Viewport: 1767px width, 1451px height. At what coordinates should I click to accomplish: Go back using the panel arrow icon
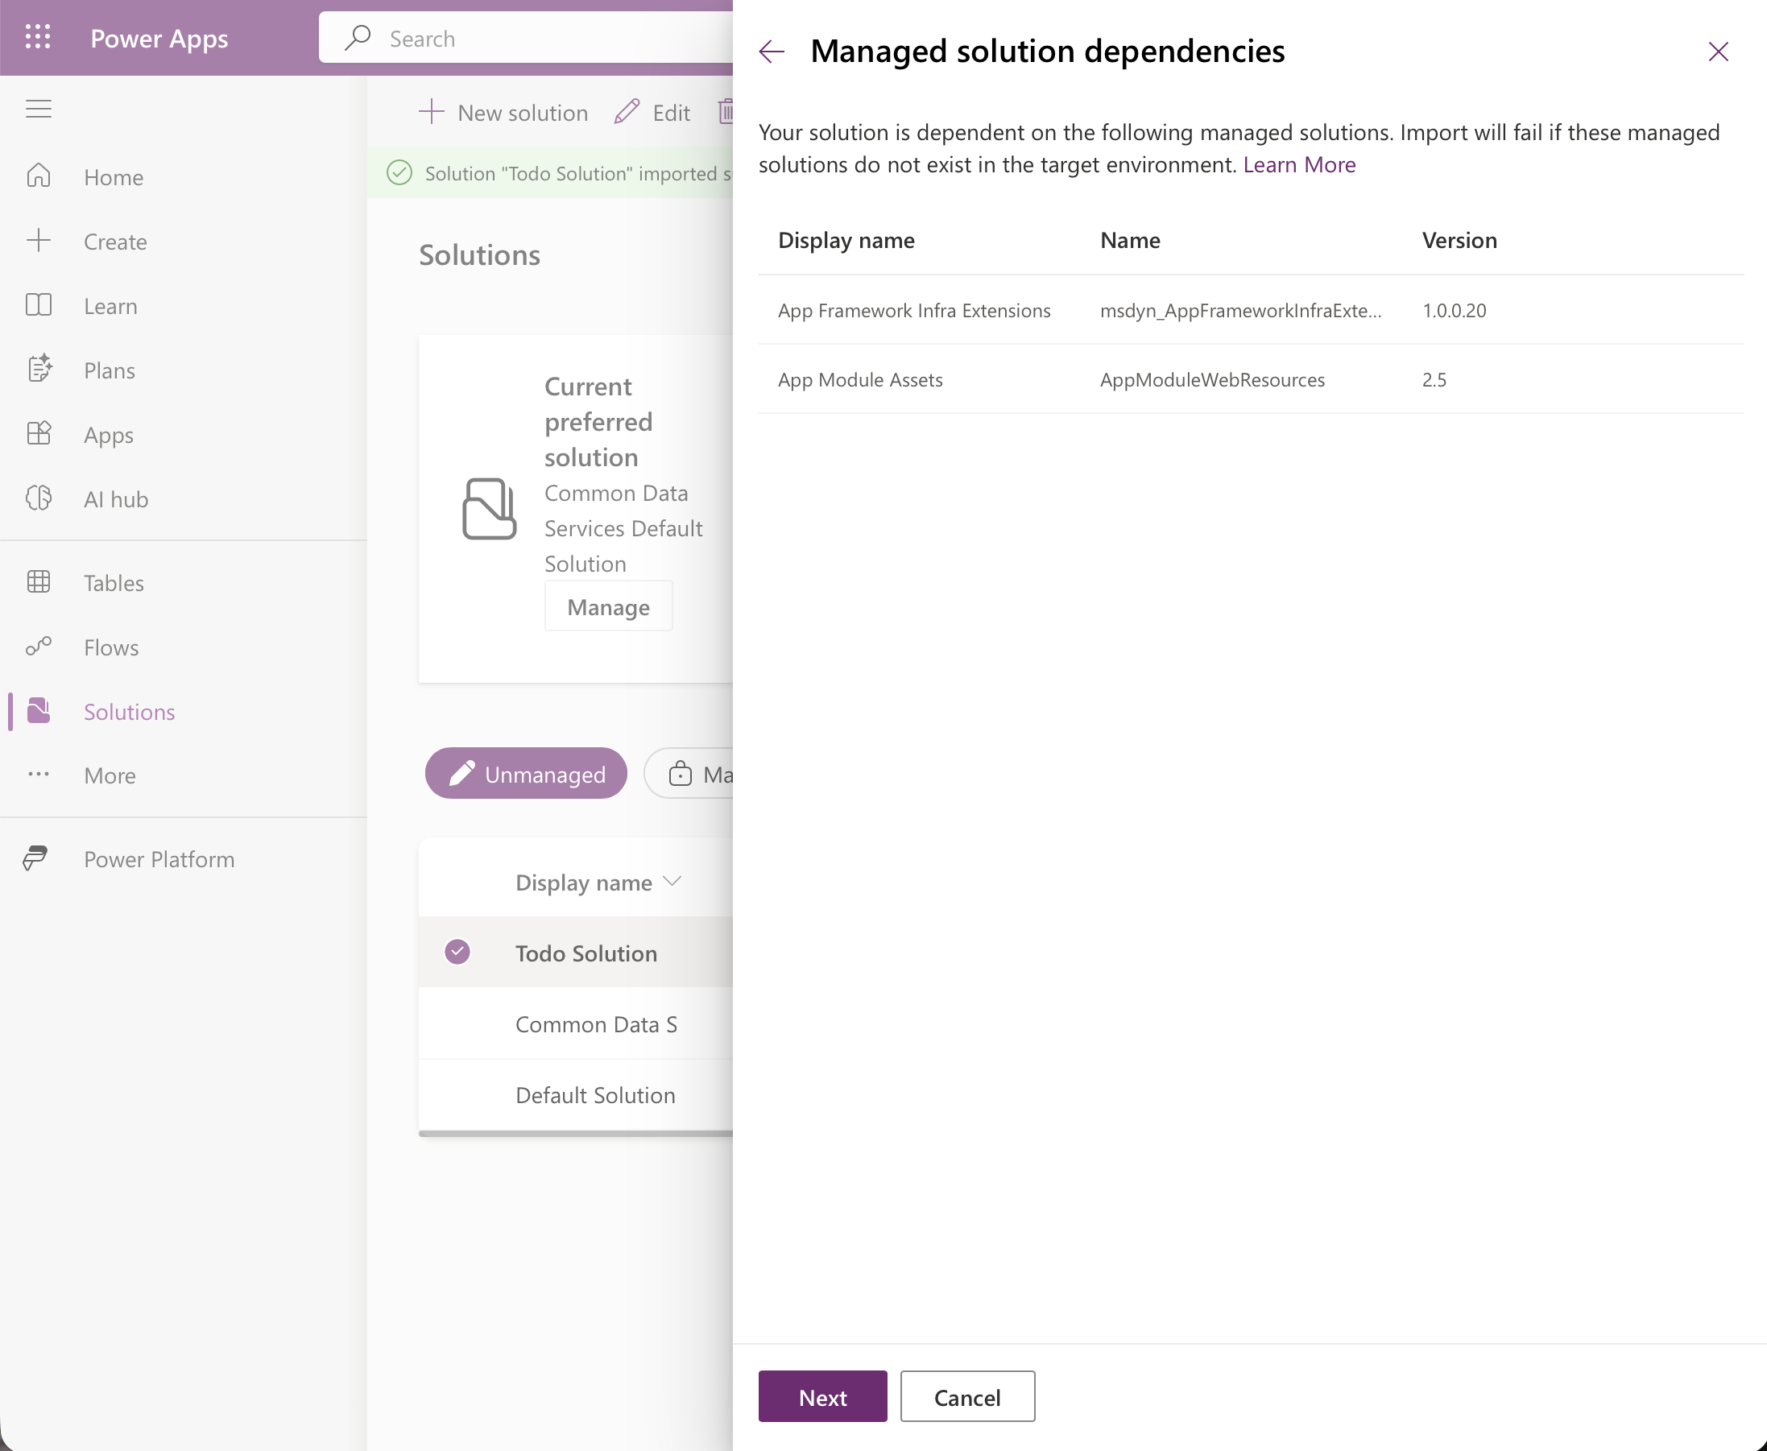click(772, 52)
